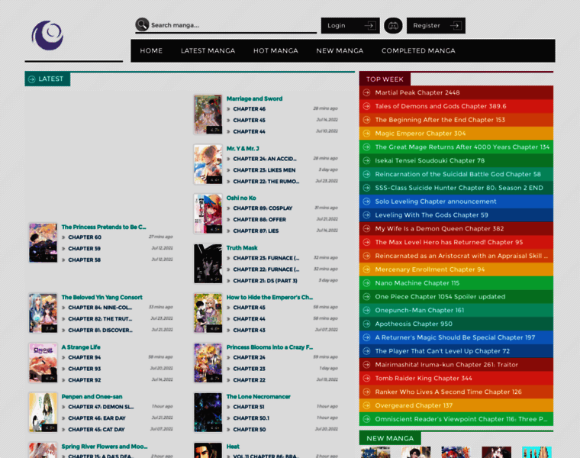Click arrow icon beside Martial Peak Chapter 2448
This screenshot has height=458, width=580.
(x=366, y=92)
